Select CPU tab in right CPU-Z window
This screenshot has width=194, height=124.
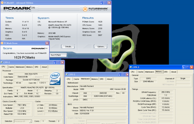click(x=133, y=72)
